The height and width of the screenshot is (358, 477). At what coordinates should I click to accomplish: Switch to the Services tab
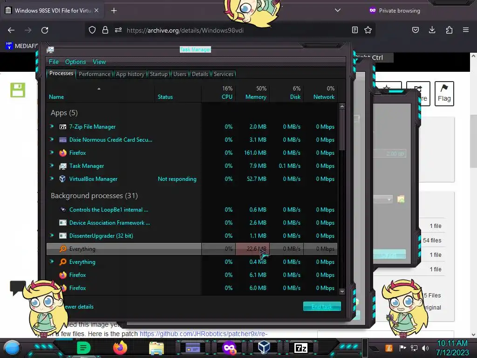[224, 74]
